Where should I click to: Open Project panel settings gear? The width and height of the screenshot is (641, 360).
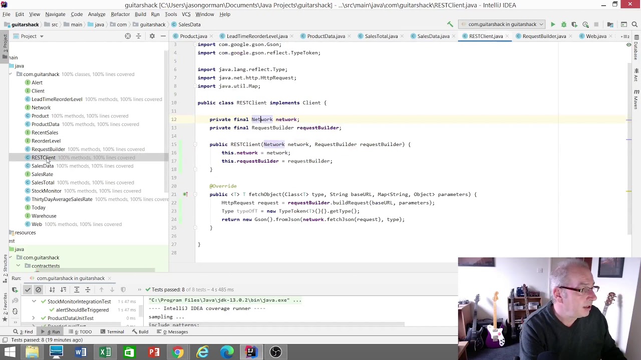point(152,36)
